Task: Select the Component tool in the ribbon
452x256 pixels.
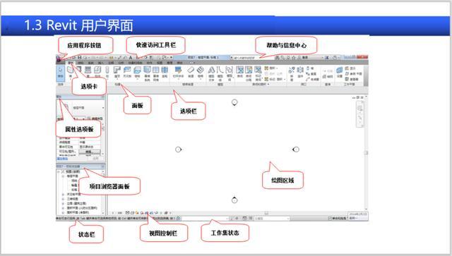Action: point(97,72)
